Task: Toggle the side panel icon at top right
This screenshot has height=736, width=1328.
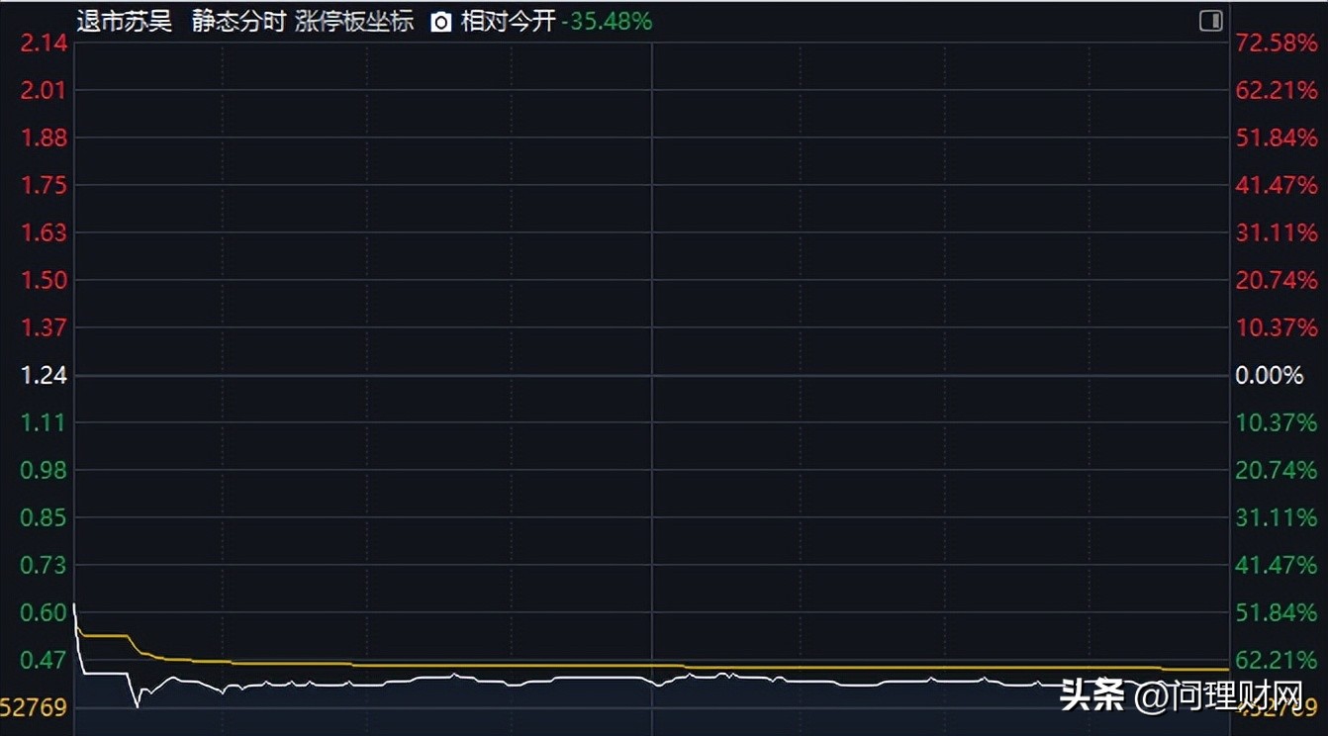Action: click(1210, 21)
